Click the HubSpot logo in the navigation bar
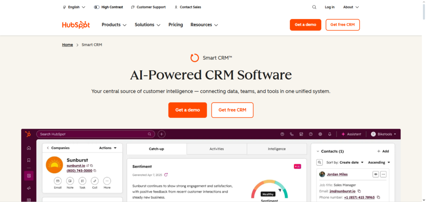Image resolution: width=426 pixels, height=202 pixels. point(76,25)
